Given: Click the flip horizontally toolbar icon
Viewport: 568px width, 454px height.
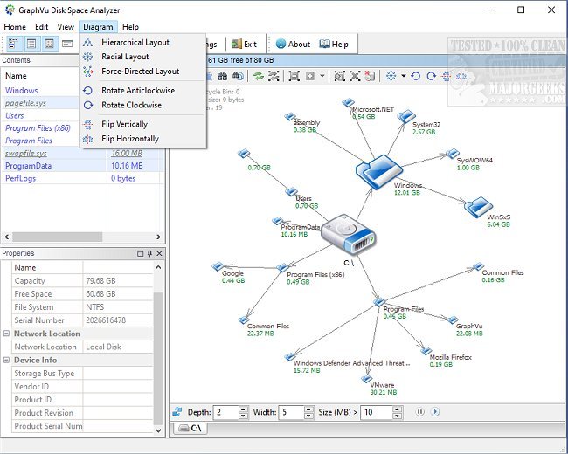Looking at the screenshot, I should (461, 76).
